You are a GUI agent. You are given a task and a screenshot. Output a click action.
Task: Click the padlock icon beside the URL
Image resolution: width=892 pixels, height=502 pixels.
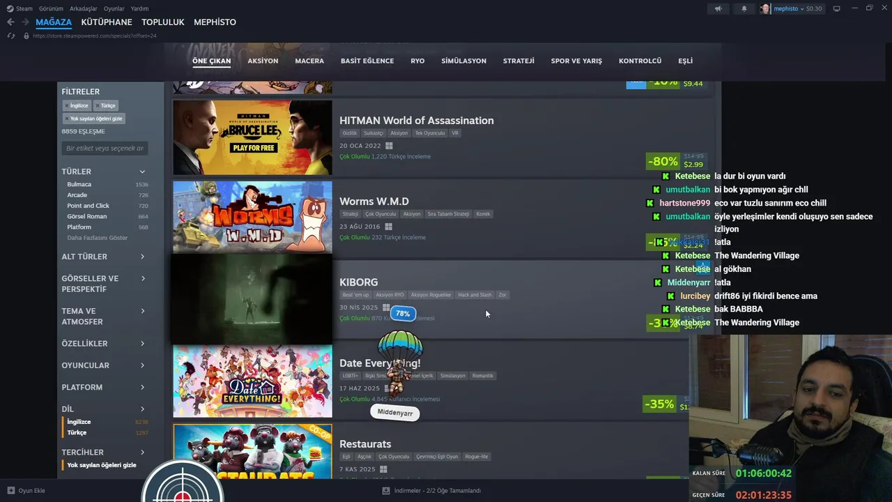pyautogui.click(x=26, y=36)
